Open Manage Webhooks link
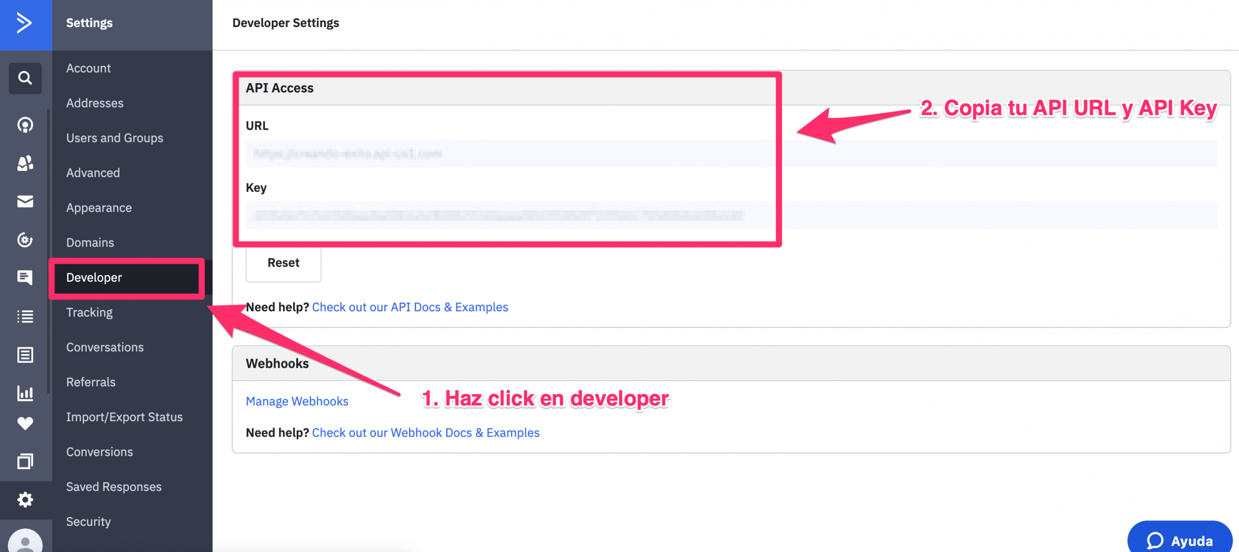Viewport: 1239px width, 552px height. click(296, 401)
